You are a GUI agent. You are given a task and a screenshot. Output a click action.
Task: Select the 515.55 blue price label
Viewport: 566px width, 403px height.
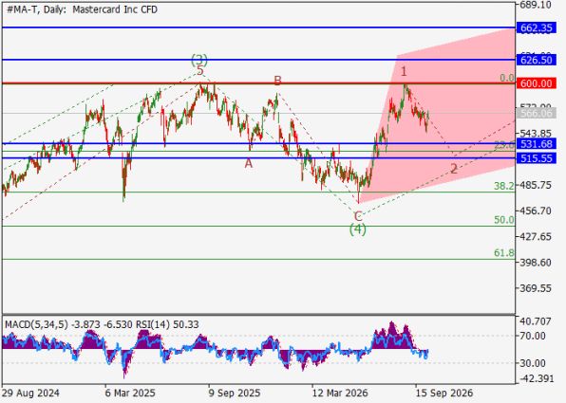coord(536,158)
